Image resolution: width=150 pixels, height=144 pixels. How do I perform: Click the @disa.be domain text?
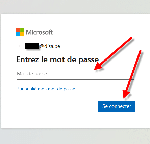tap(50, 46)
